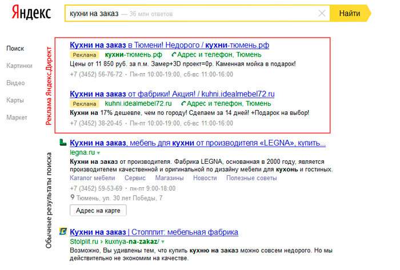Open LEGNA 'Кухни на заказ, мебель для кухни' result
This screenshot has height=270, width=400.
click(x=198, y=143)
